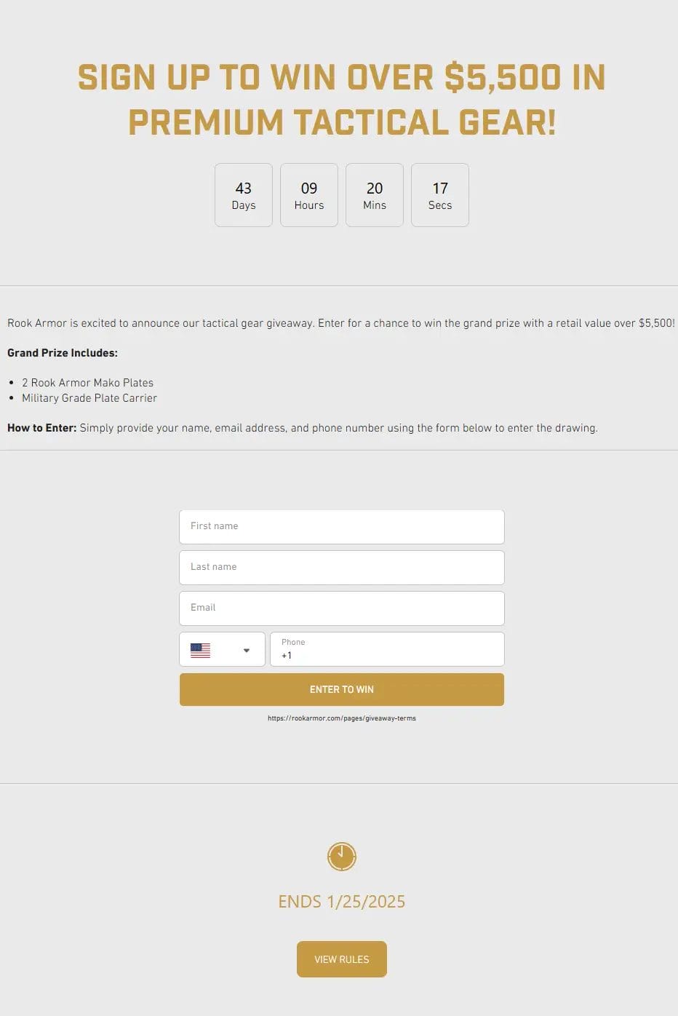Click the US flag icon in country selector
This screenshot has height=1016, width=678.
tap(200, 650)
